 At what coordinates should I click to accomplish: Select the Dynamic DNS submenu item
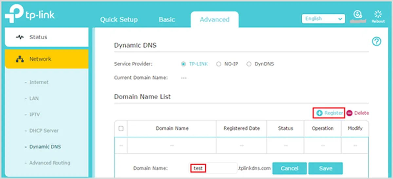45,147
